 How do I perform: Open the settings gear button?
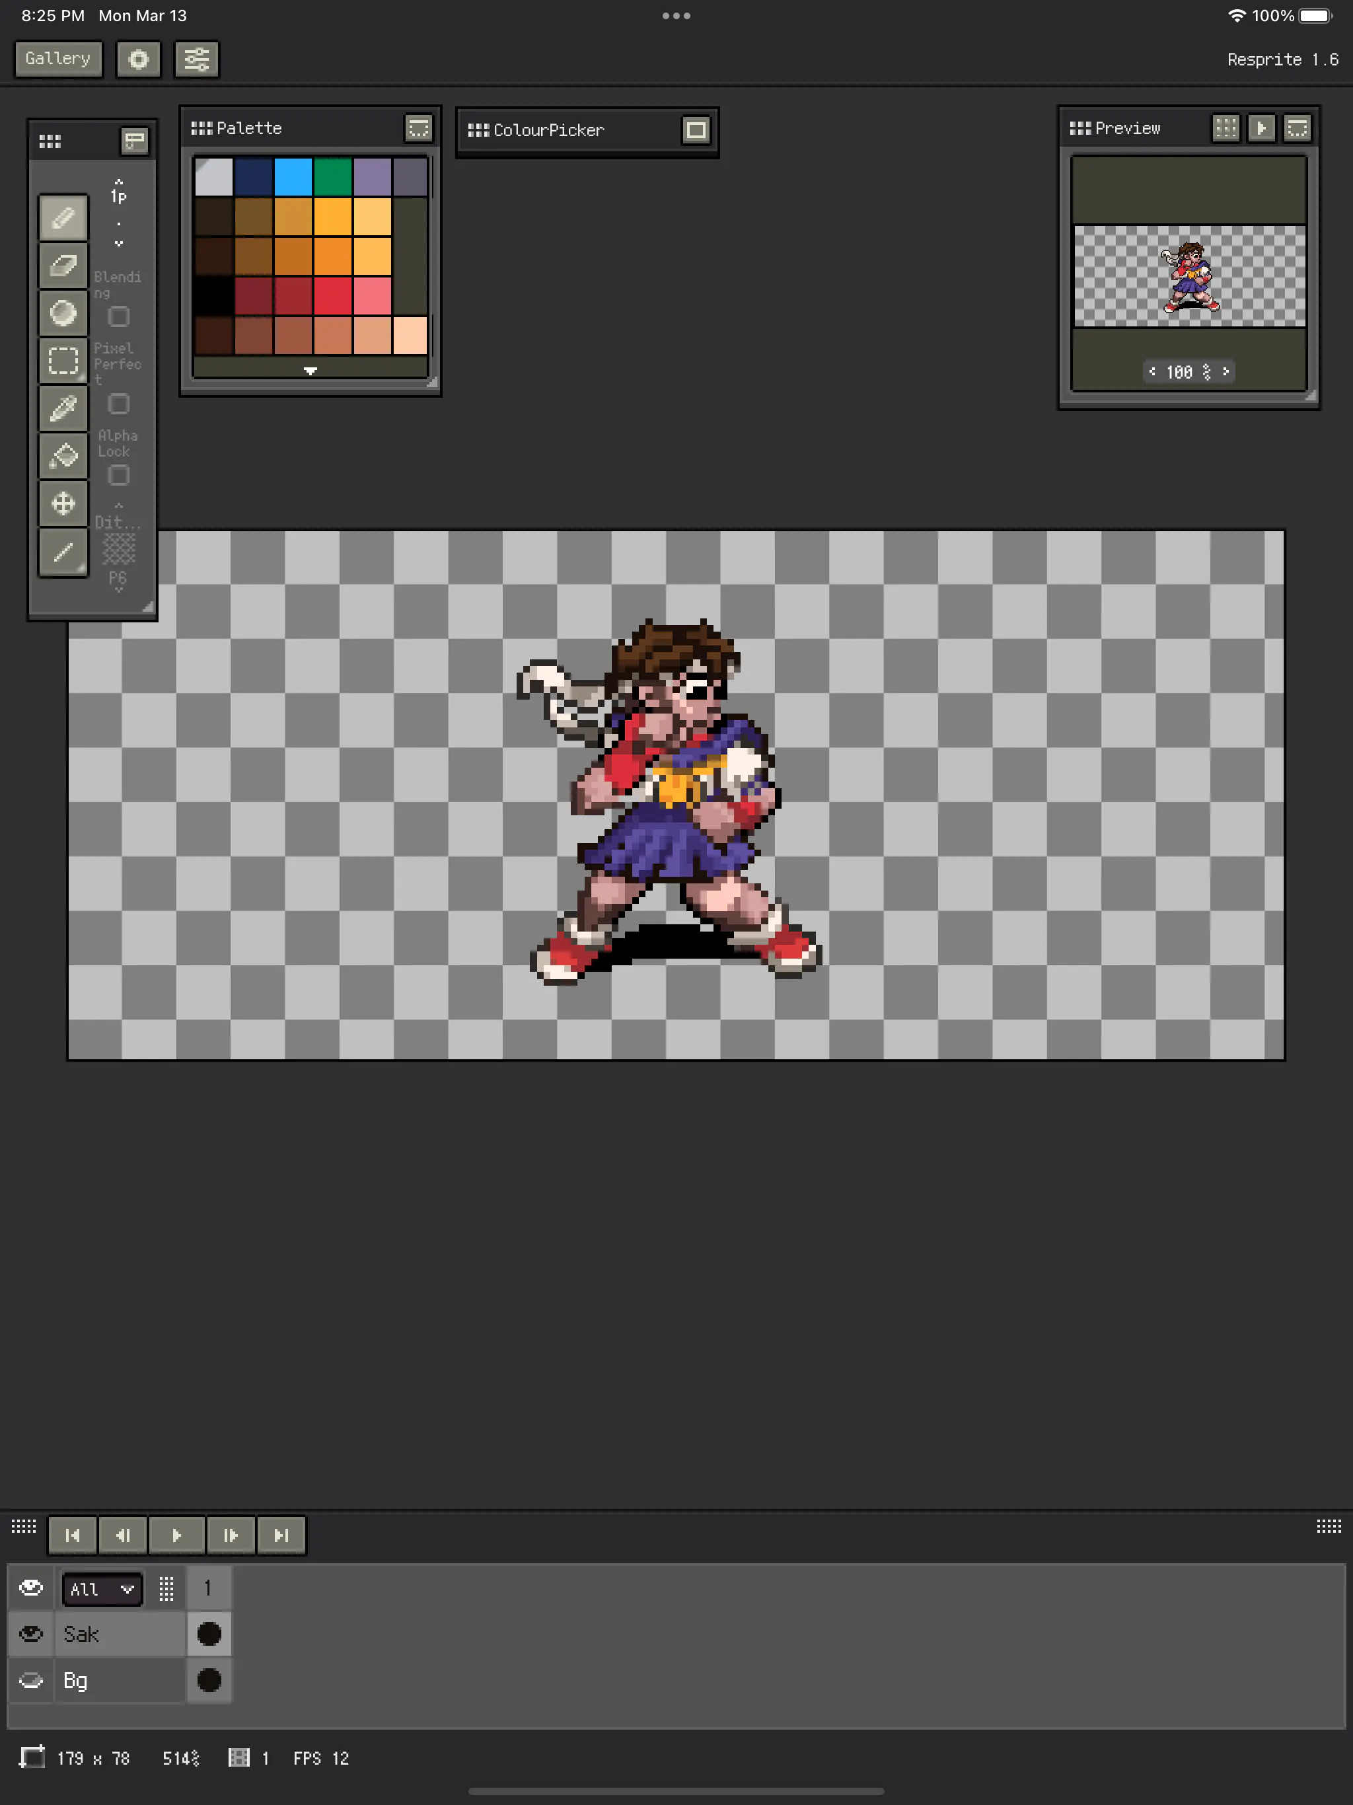click(138, 59)
